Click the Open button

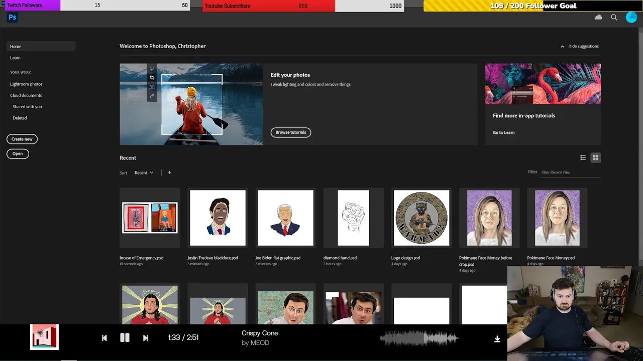[18, 154]
